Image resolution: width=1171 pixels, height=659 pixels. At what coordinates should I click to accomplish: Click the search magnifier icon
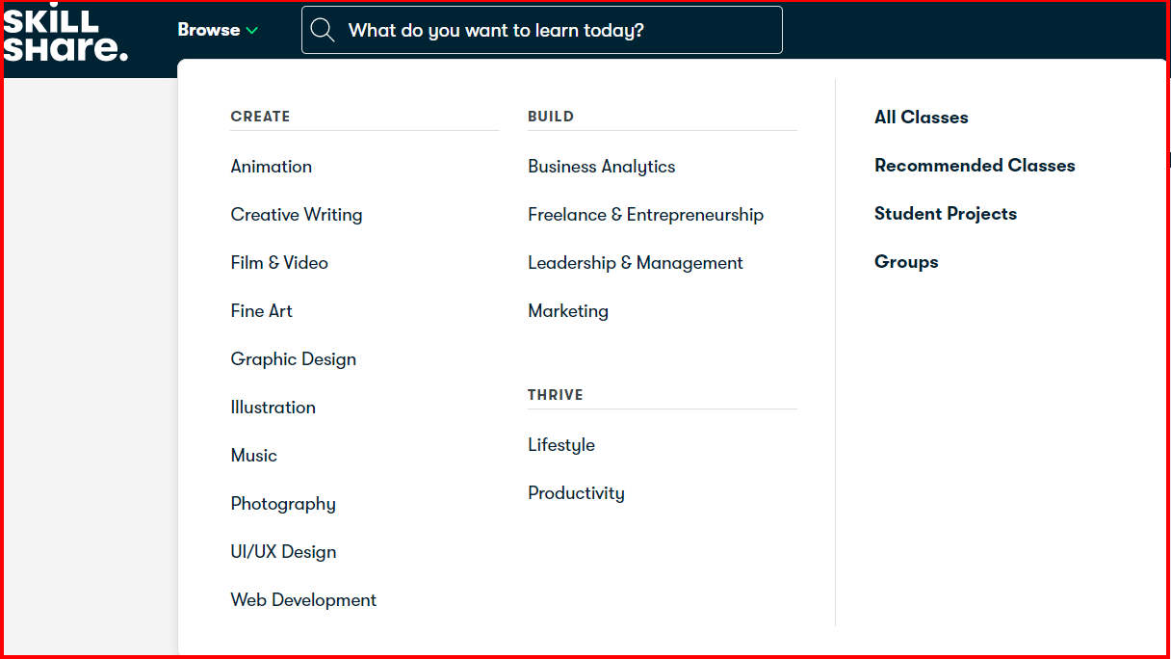[324, 31]
